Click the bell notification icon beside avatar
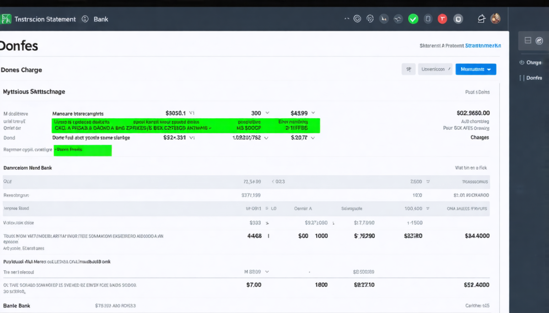The width and height of the screenshot is (549, 313). point(481,19)
